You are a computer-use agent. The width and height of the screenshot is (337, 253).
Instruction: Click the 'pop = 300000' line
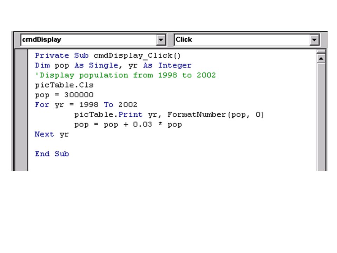click(x=64, y=95)
